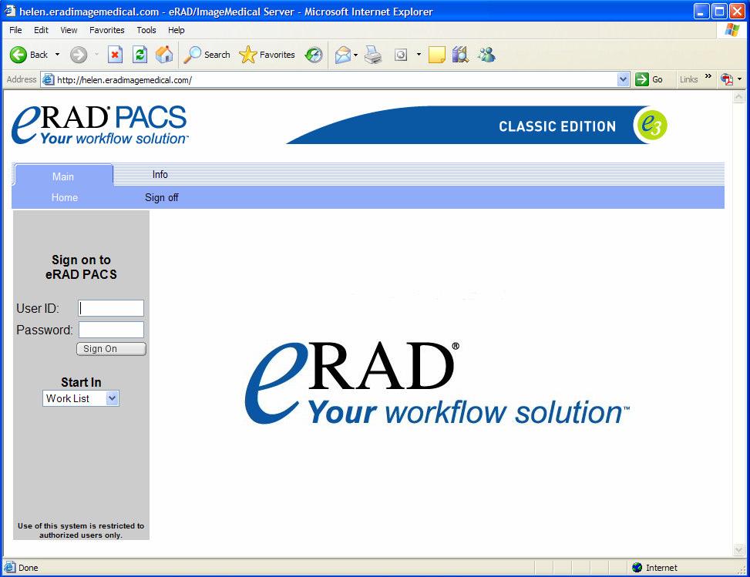
Task: Click the Home link
Action: click(x=65, y=197)
